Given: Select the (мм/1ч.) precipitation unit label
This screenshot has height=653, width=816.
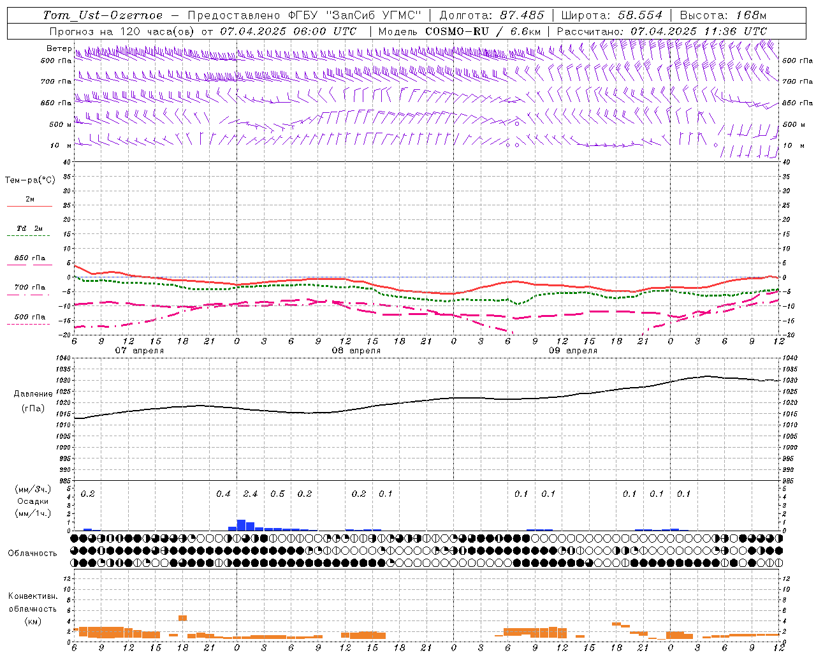Looking at the screenshot, I should (x=33, y=513).
